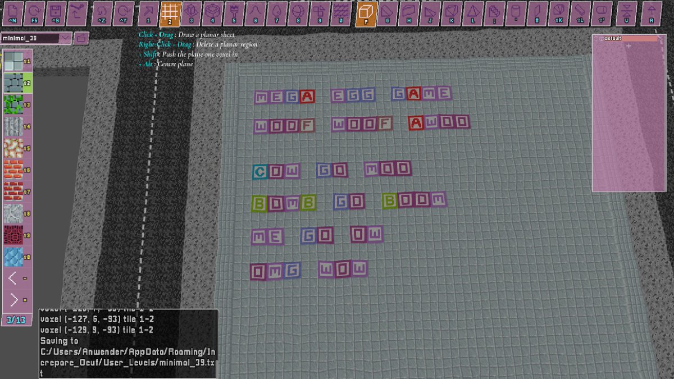Click the Undo icon (^Z)
674x379 pixels.
[x=102, y=13]
